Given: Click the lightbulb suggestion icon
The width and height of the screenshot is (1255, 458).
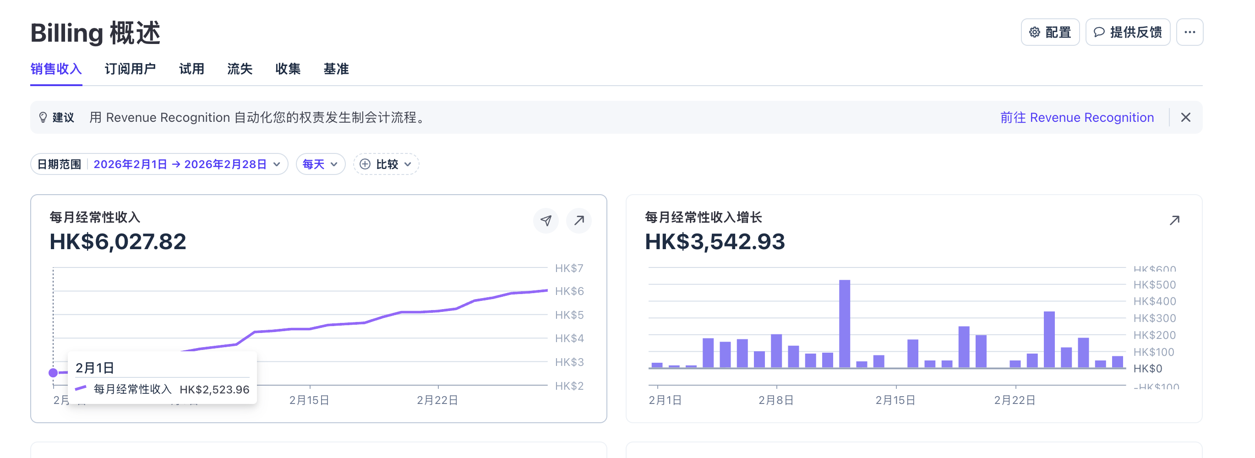Looking at the screenshot, I should pos(43,117).
